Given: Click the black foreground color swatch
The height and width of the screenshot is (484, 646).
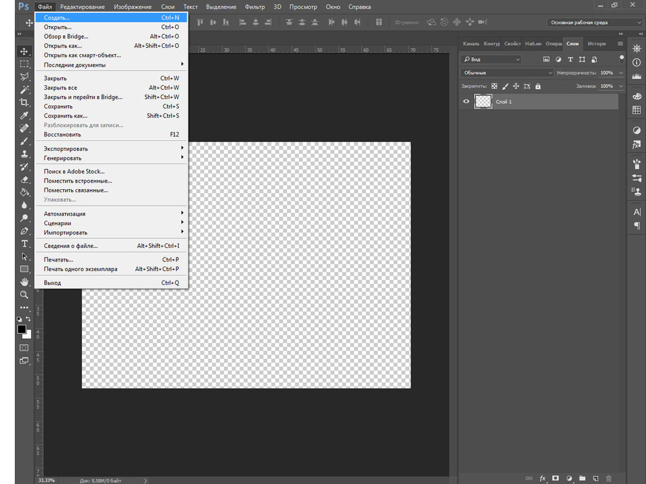Looking at the screenshot, I should (x=21, y=329).
